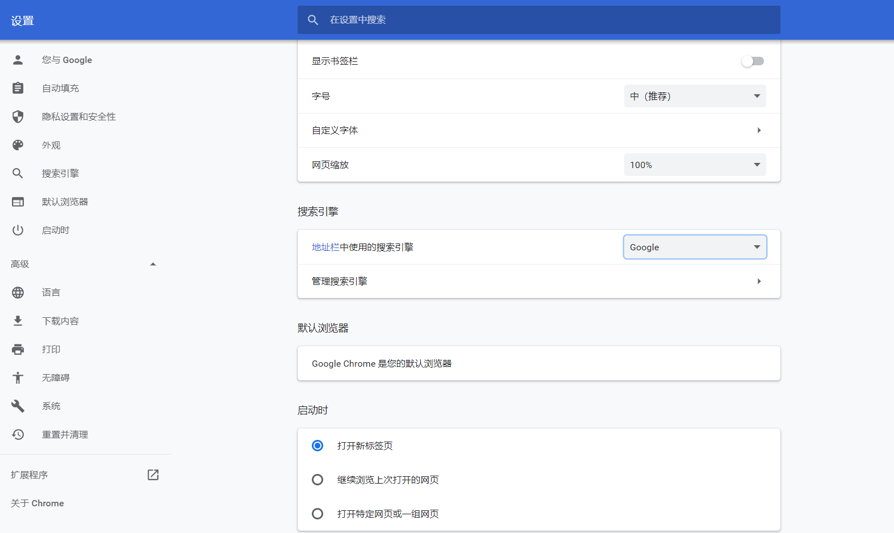Open 自动填充 settings section
Screen dimensions: 894x533
coord(61,89)
